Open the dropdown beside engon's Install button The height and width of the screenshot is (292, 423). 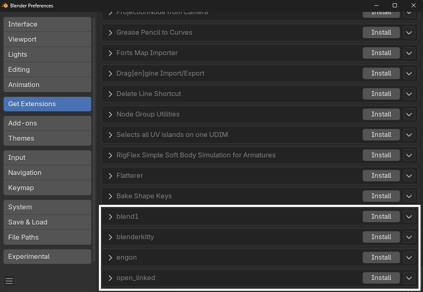point(409,257)
